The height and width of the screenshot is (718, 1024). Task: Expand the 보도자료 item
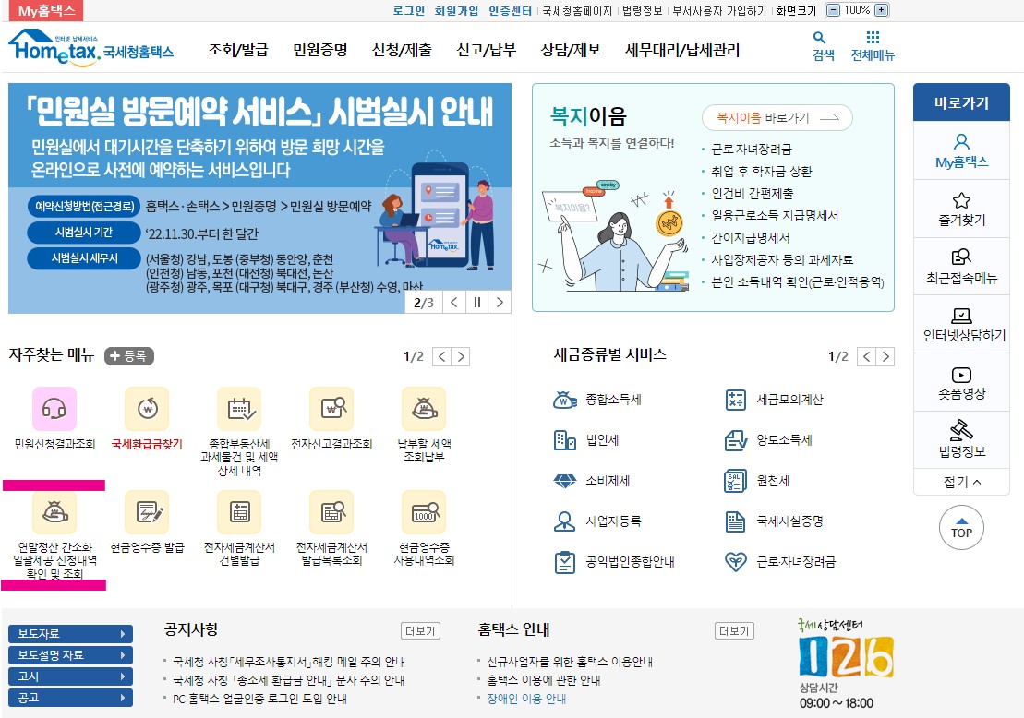pyautogui.click(x=70, y=634)
